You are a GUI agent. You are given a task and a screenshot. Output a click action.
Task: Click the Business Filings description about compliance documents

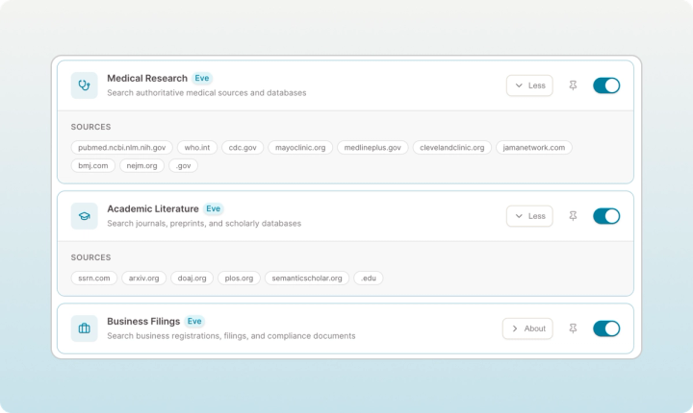(231, 336)
